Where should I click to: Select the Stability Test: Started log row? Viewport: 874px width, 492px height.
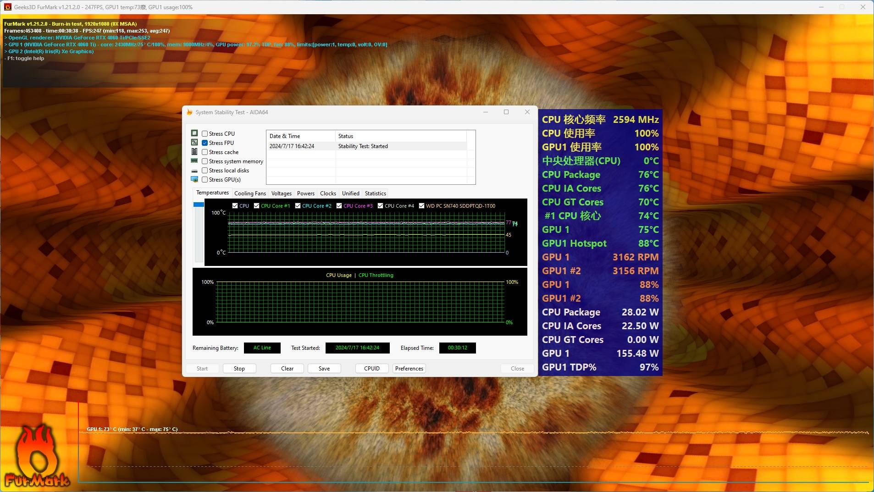coord(367,146)
